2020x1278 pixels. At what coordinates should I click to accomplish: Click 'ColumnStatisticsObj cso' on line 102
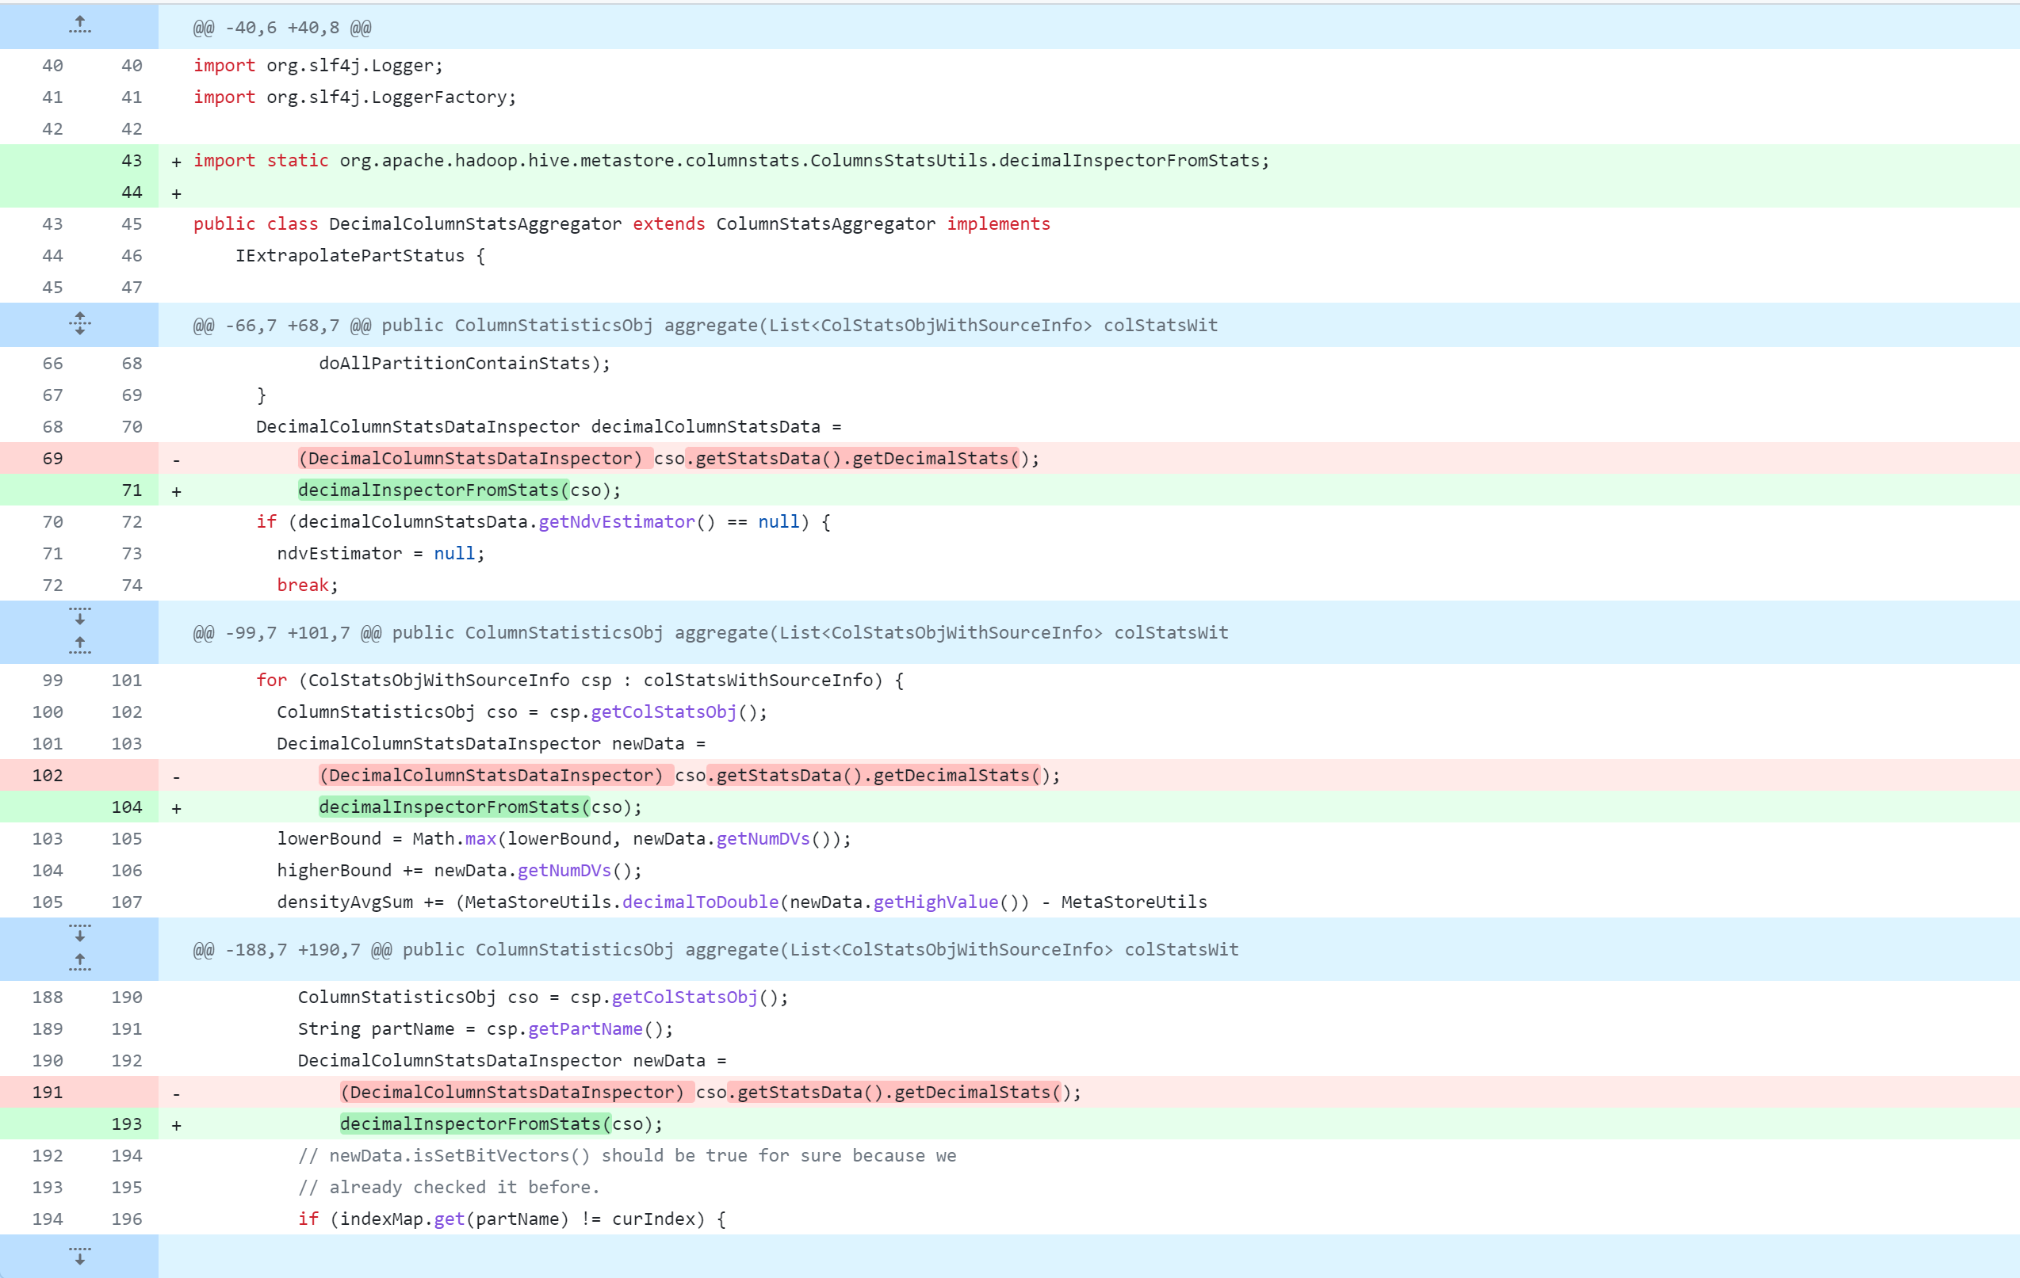tap(522, 712)
